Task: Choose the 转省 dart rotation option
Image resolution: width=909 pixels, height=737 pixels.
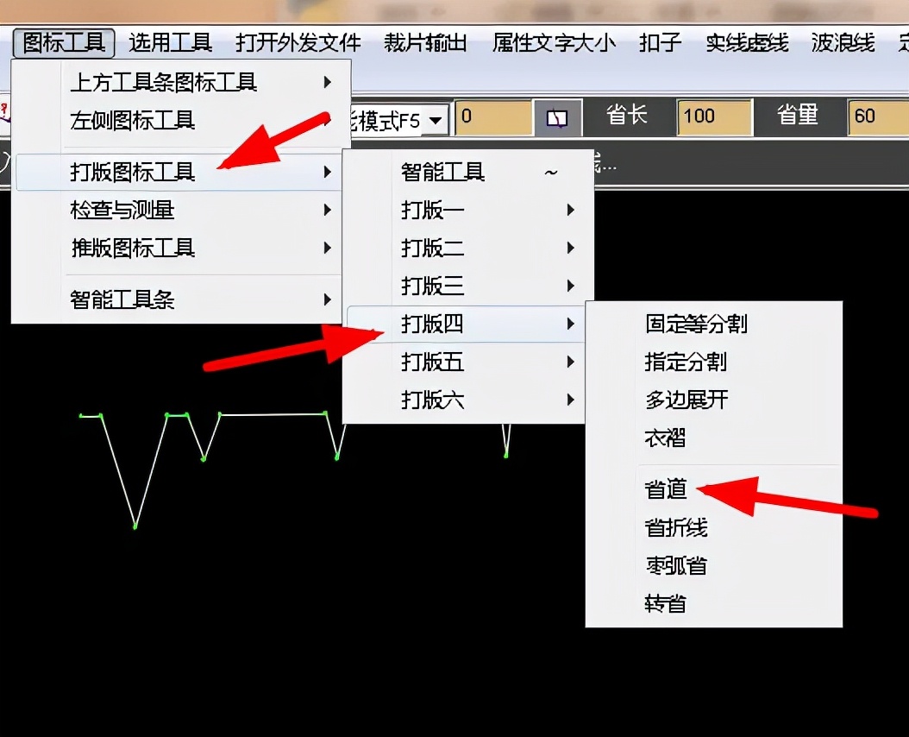Action: point(664,602)
